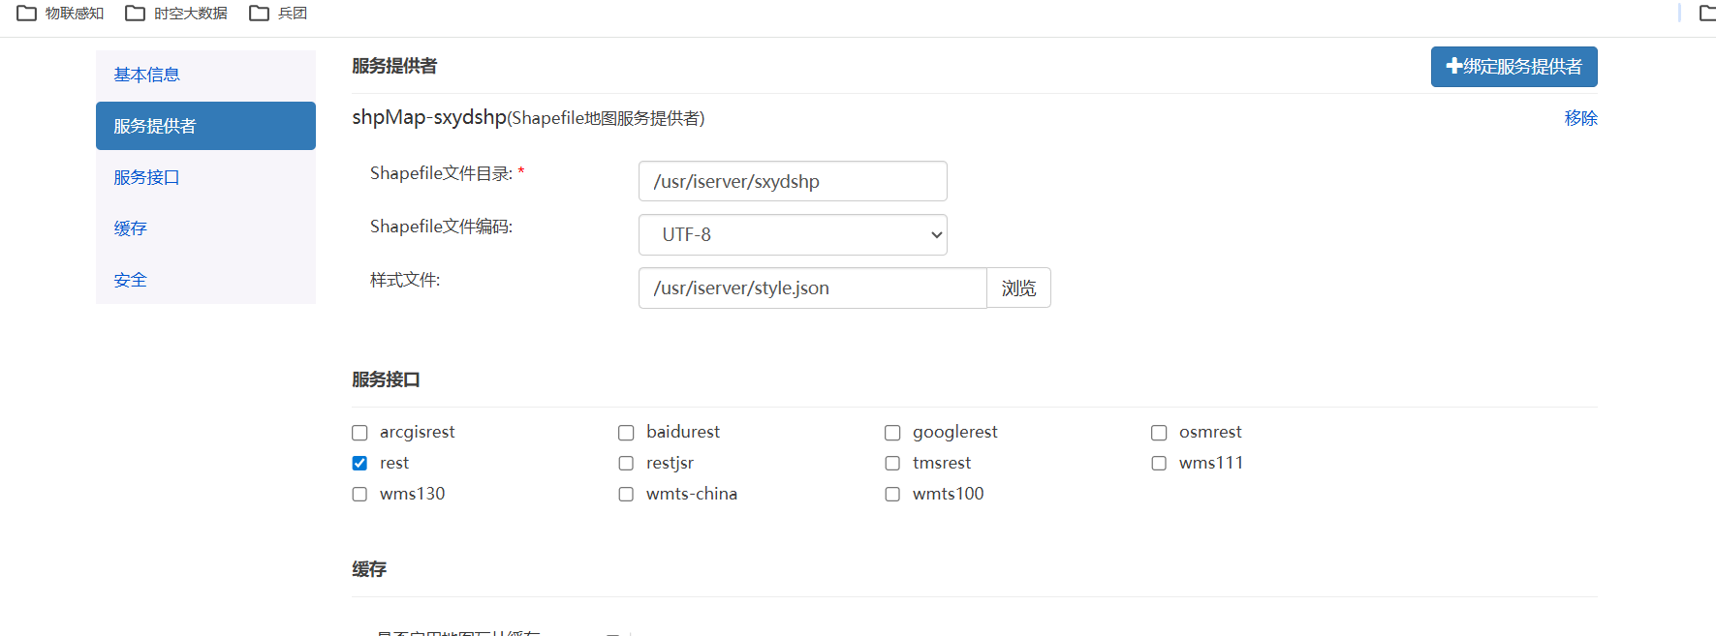
Task: Check the wms111 checkbox
Action: coord(1159,464)
